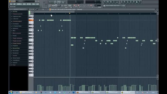Select Recent files in browser
This screenshot has height=94, width=167.
(16, 48)
